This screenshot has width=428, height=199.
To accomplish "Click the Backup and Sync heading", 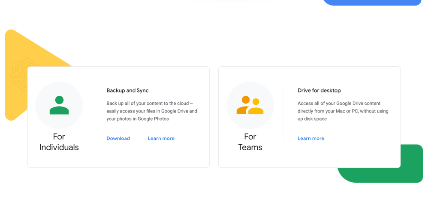I will (x=127, y=90).
